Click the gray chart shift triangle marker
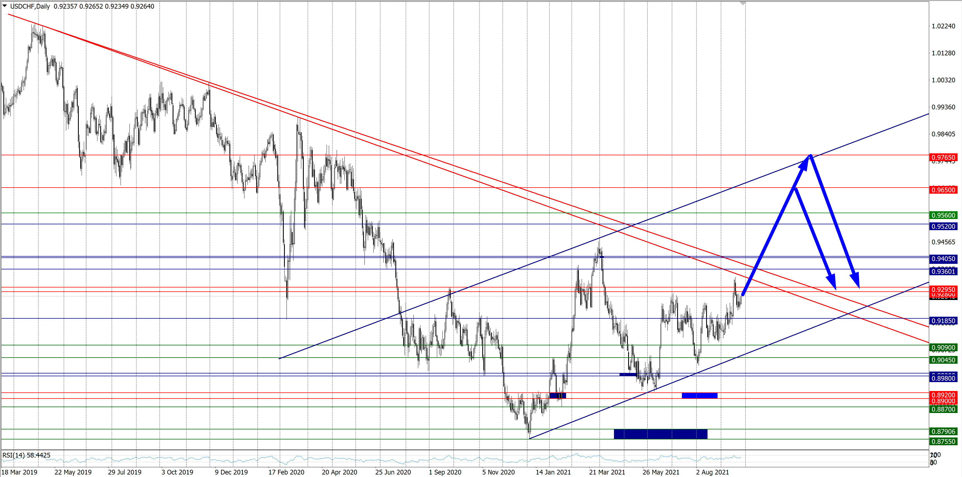Image resolution: width=962 pixels, height=477 pixels. [x=743, y=3]
